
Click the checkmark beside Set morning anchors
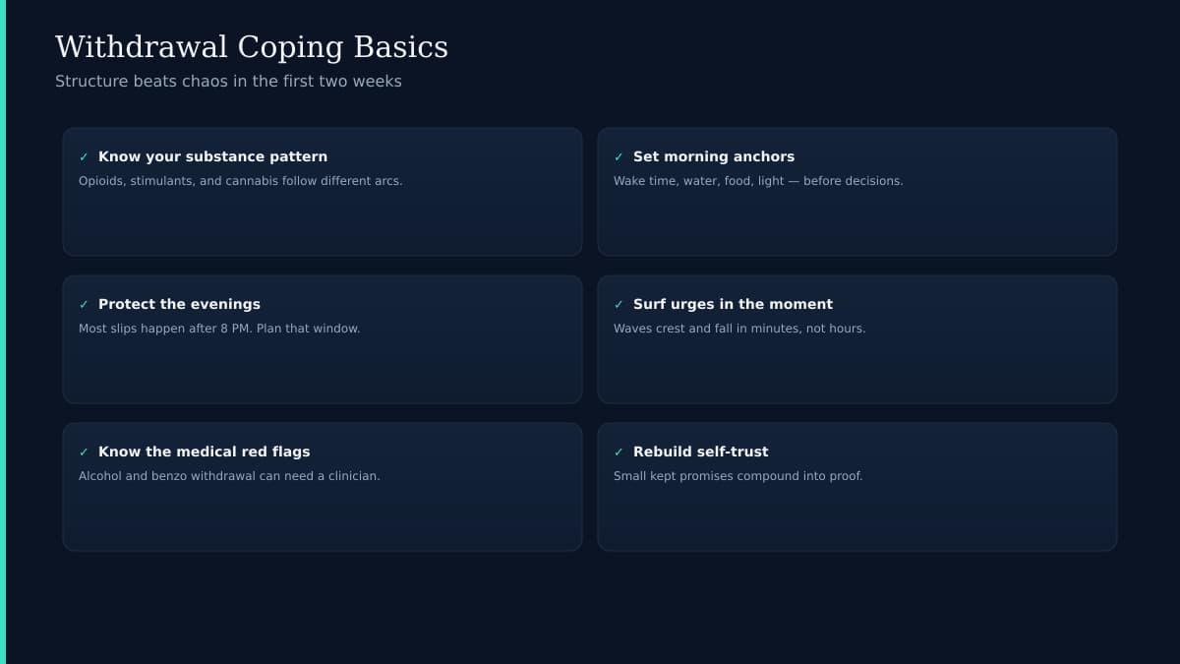click(619, 157)
